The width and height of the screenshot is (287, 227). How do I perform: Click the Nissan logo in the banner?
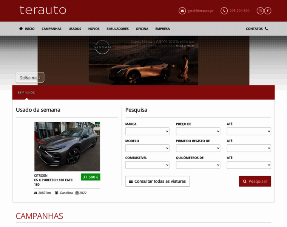(102, 47)
